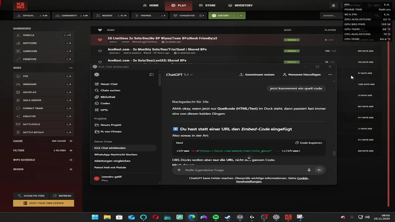Click the ChatGPT logo in sidebar

pyautogui.click(x=97, y=75)
